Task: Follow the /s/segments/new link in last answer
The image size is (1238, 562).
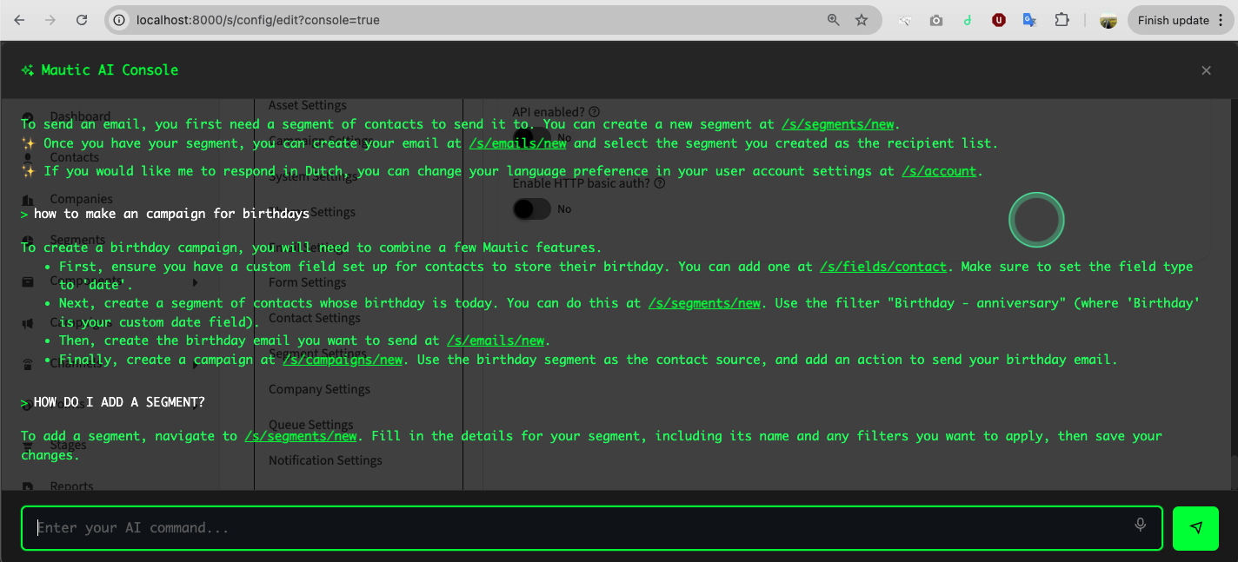Action: (x=301, y=436)
